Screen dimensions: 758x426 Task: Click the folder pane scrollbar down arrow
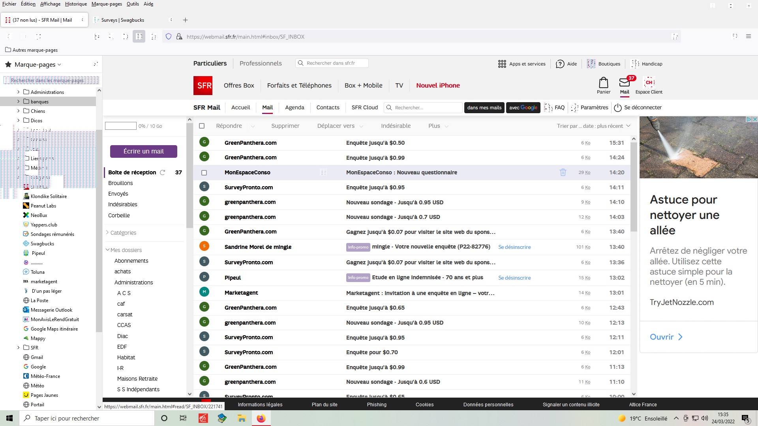pos(189,394)
